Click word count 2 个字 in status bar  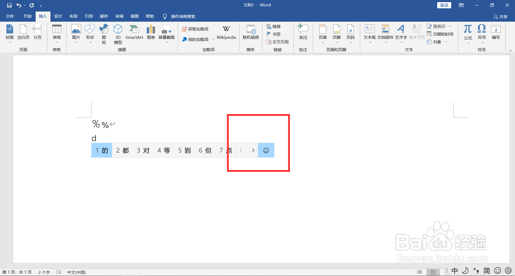tap(44, 272)
